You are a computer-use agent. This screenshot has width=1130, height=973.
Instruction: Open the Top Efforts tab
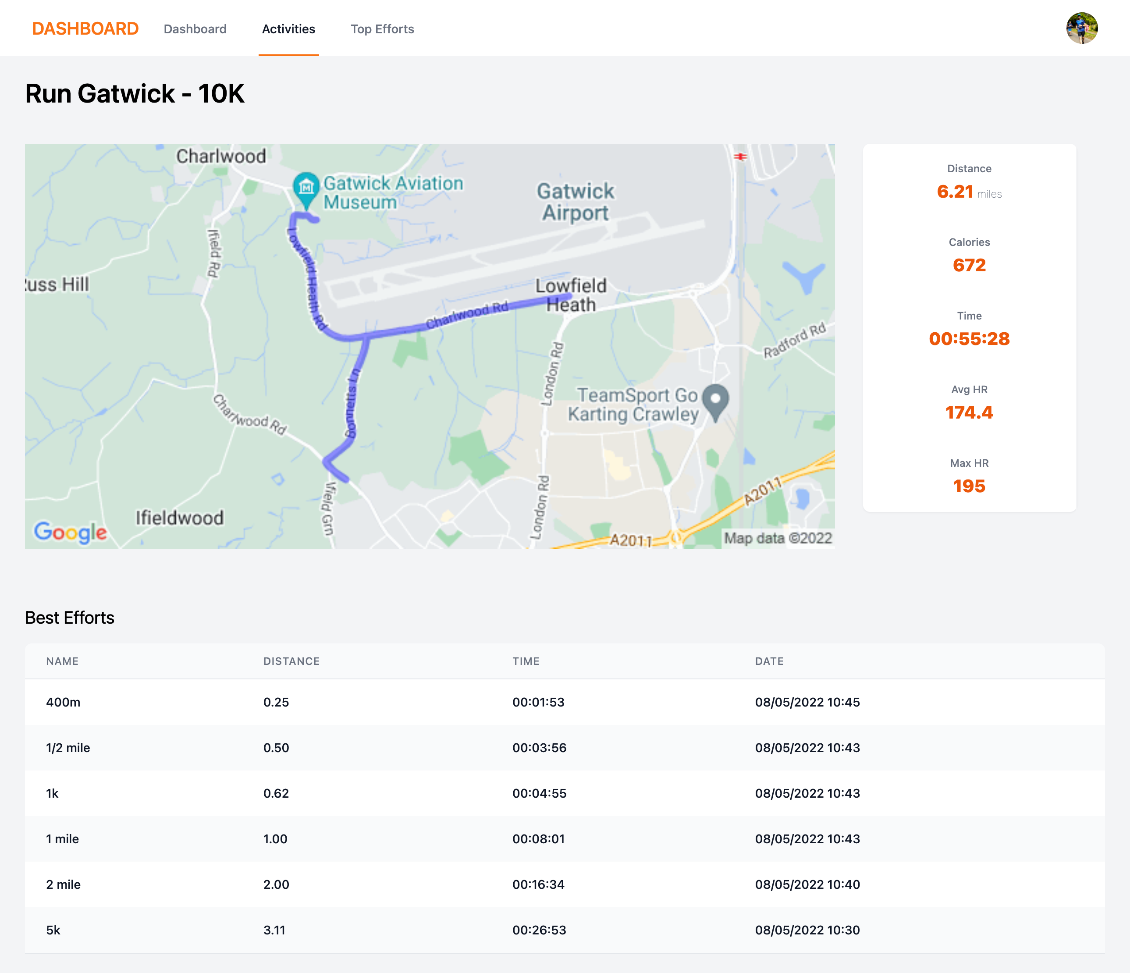coord(382,29)
